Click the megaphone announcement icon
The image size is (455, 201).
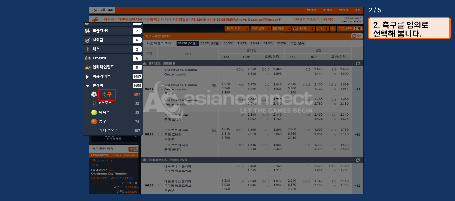96,20
